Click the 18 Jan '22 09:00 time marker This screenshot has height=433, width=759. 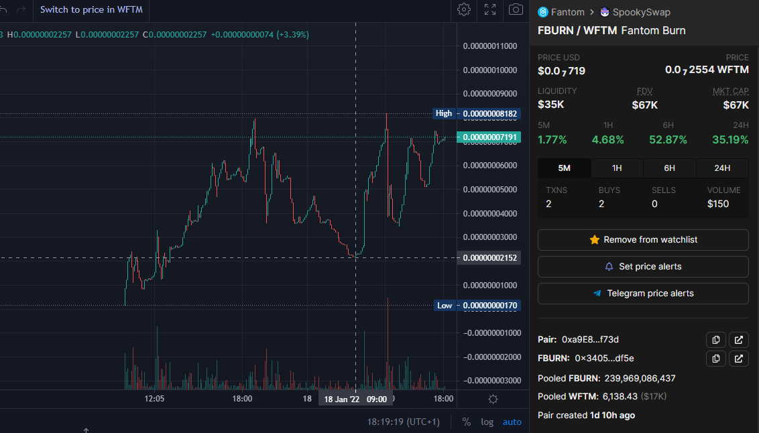[x=355, y=399]
